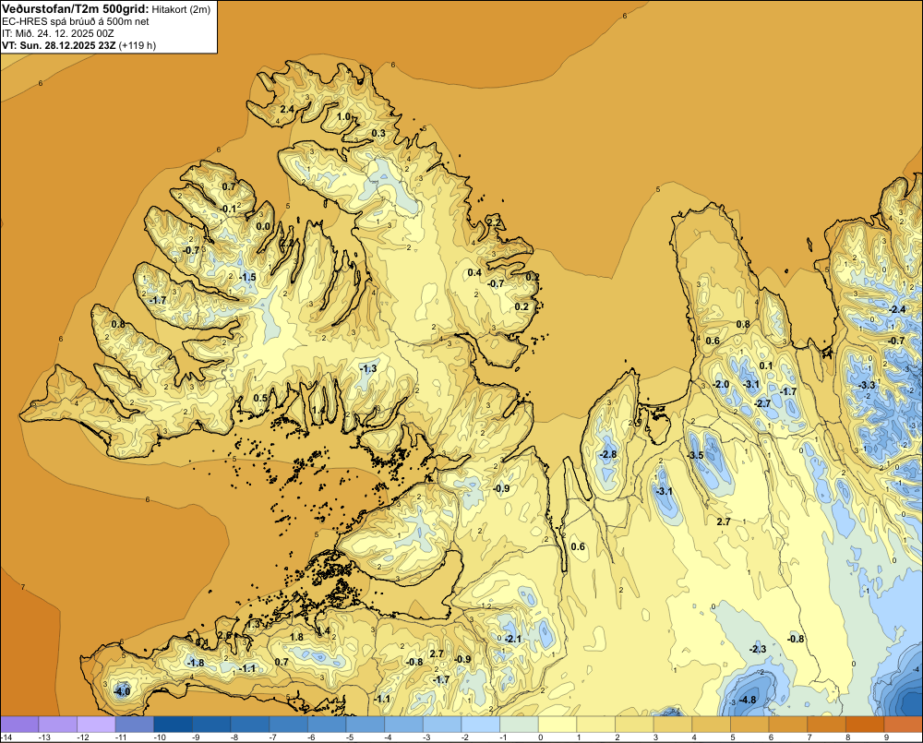
Task: Select legend color swatch labeled -5
Action: tap(366, 724)
